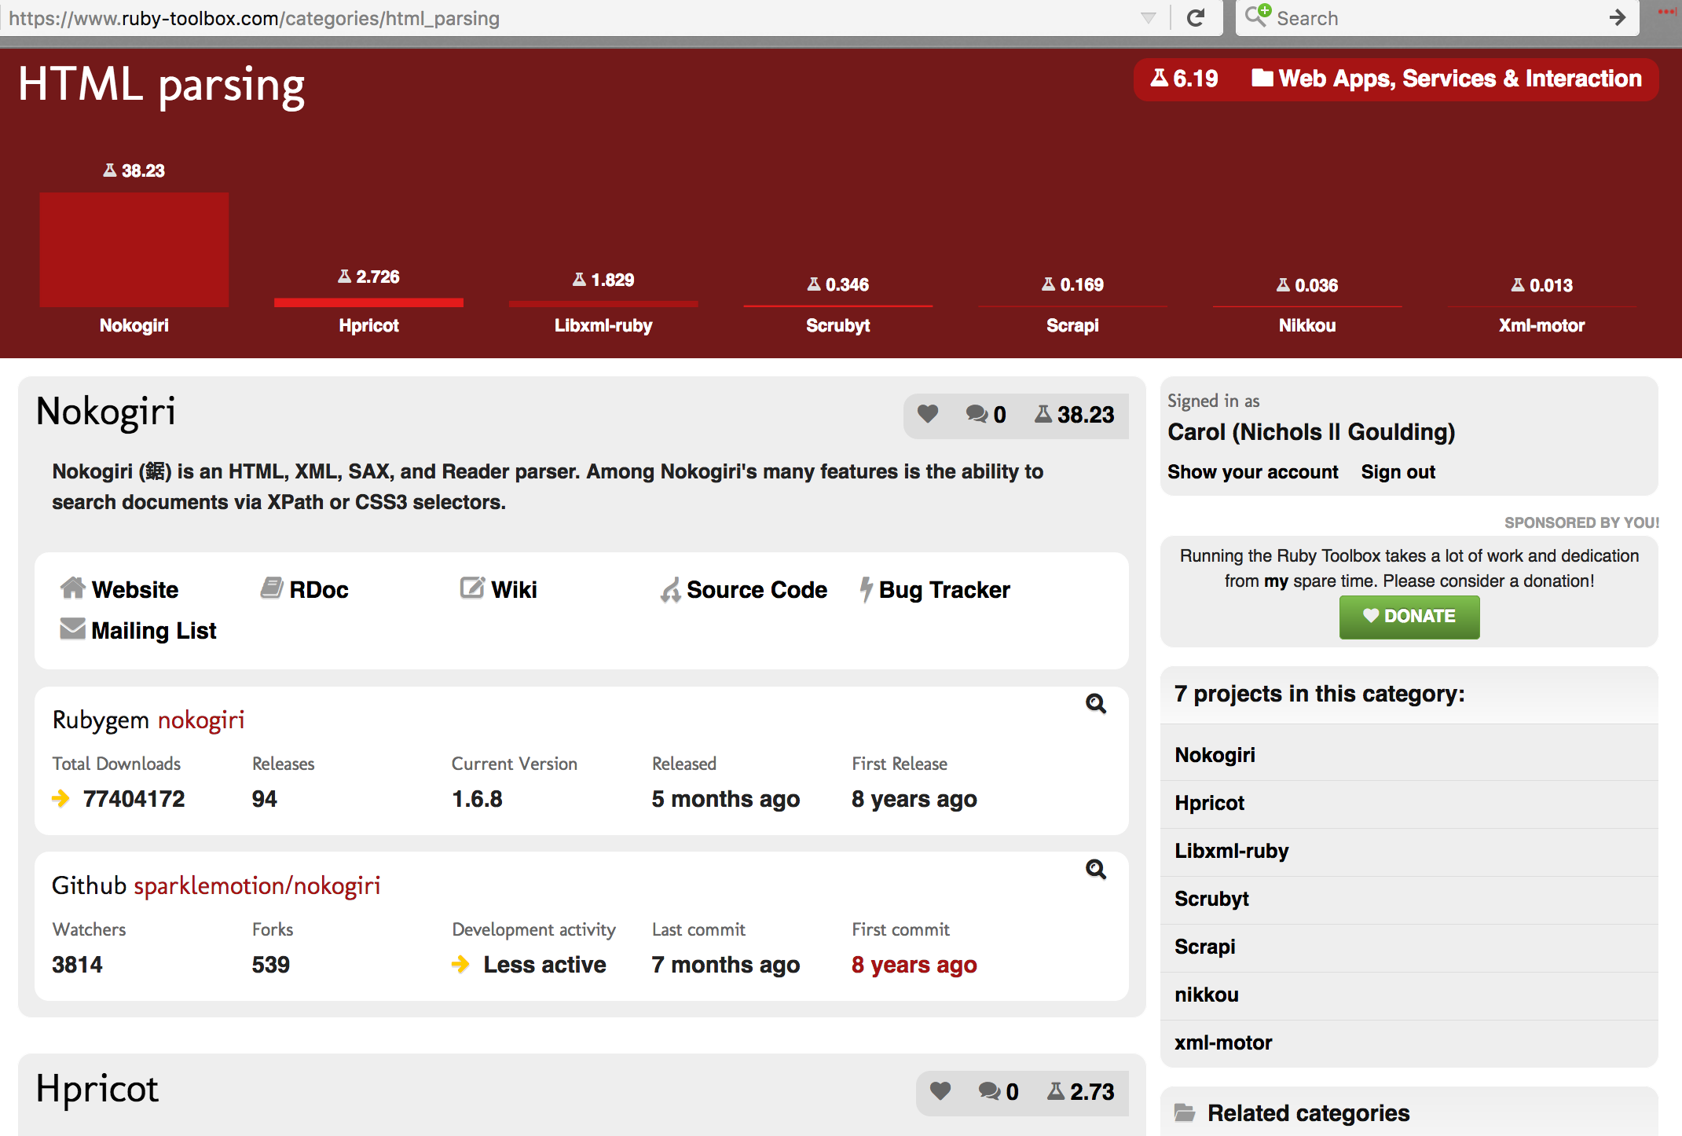Click the green DONATE button
Image resolution: width=1682 pixels, height=1136 pixels.
pyautogui.click(x=1409, y=617)
